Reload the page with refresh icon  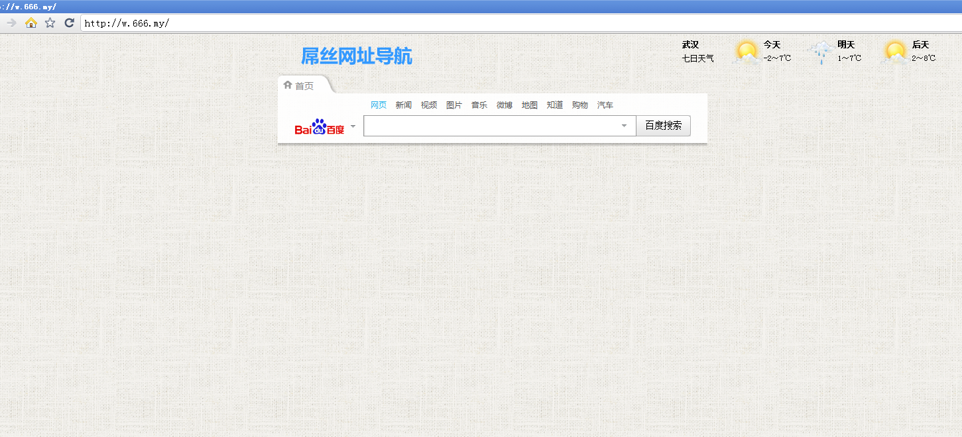click(x=69, y=23)
